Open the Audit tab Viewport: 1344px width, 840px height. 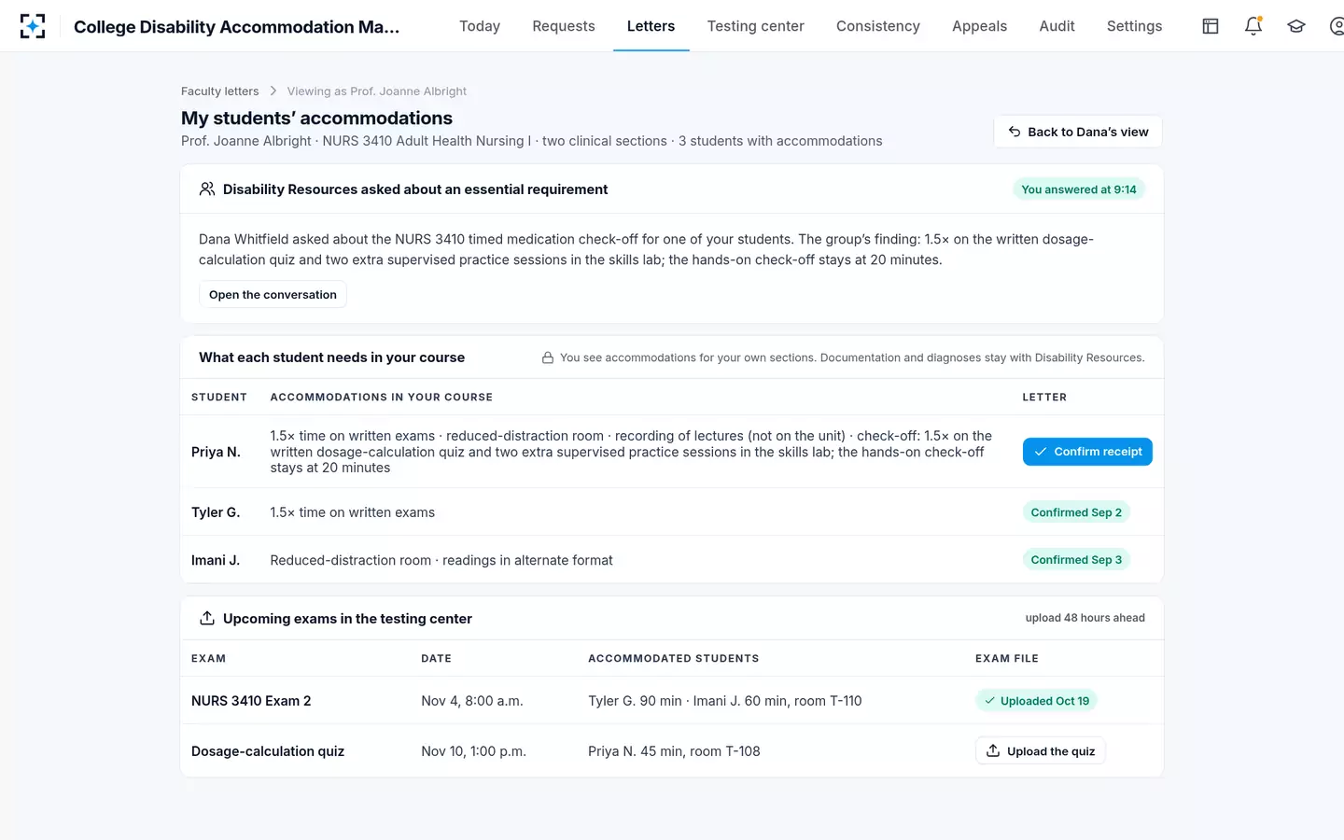pyautogui.click(x=1057, y=26)
